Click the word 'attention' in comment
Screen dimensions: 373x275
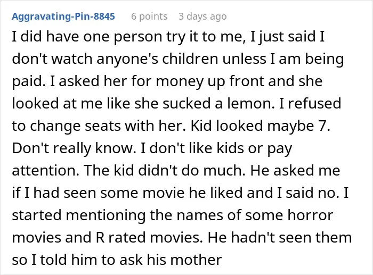coord(45,171)
